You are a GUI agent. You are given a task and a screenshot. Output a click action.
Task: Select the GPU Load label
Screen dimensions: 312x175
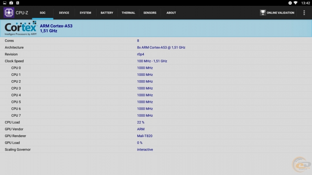click(12, 143)
